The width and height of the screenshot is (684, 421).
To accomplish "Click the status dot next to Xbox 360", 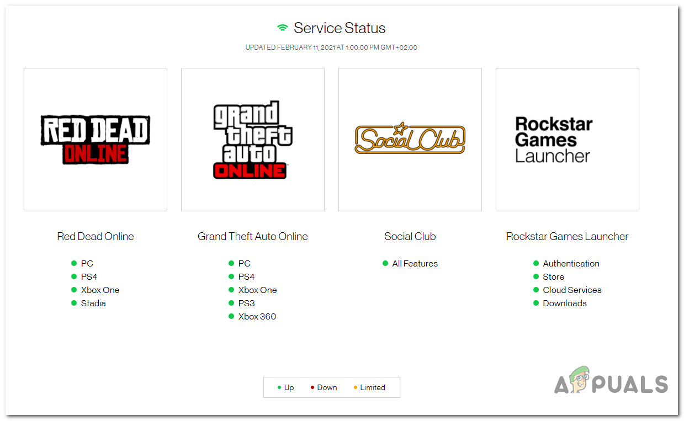I will (x=231, y=317).
